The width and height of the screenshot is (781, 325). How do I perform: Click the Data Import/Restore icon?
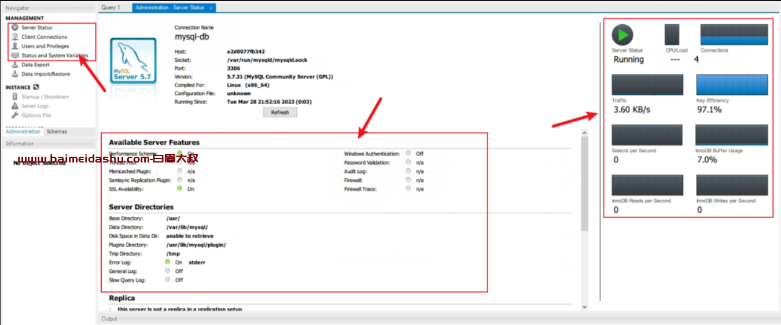[x=15, y=74]
